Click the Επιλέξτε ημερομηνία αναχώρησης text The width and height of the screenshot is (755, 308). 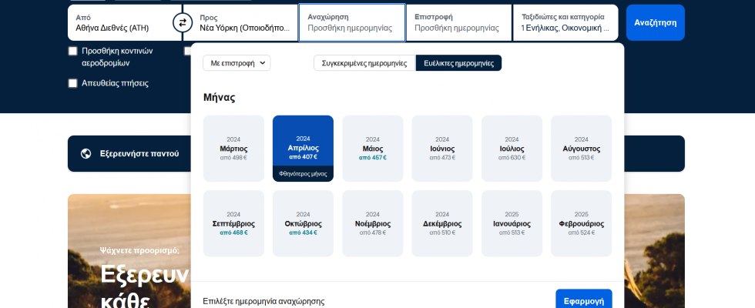pos(263,302)
